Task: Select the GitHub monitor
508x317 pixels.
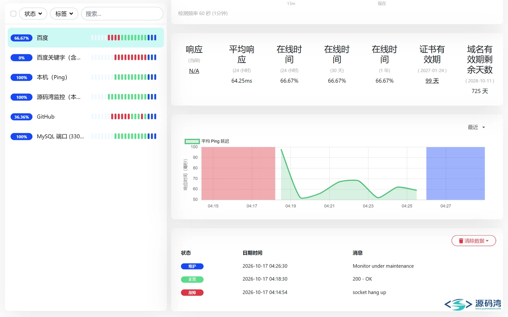Action: (x=86, y=117)
